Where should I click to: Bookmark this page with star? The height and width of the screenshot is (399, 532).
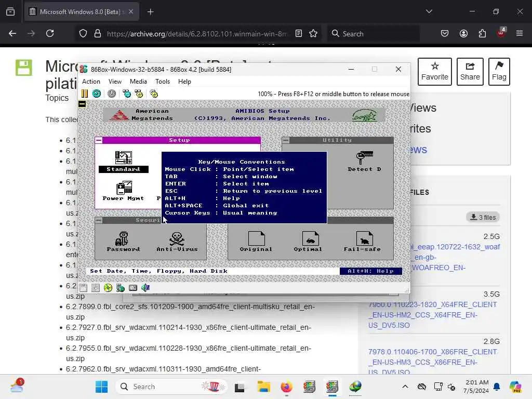(313, 34)
